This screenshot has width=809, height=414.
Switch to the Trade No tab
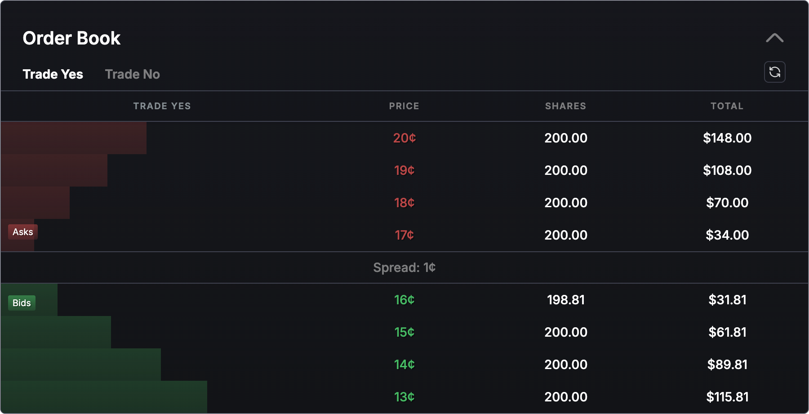[132, 74]
